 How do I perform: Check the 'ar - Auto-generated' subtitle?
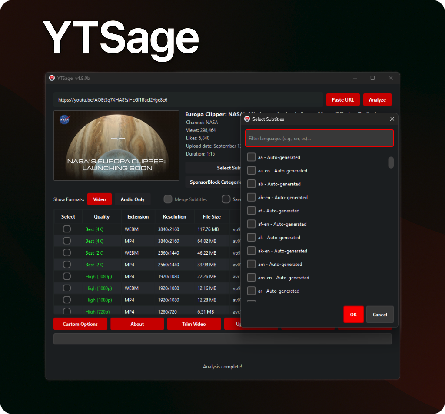pyautogui.click(x=251, y=291)
